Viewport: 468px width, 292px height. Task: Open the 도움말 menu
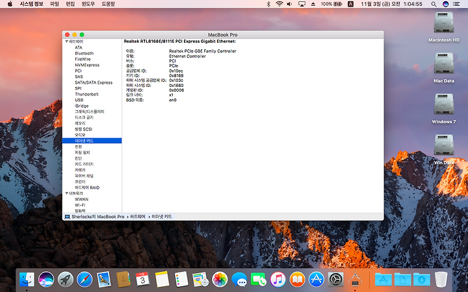[x=108, y=4]
